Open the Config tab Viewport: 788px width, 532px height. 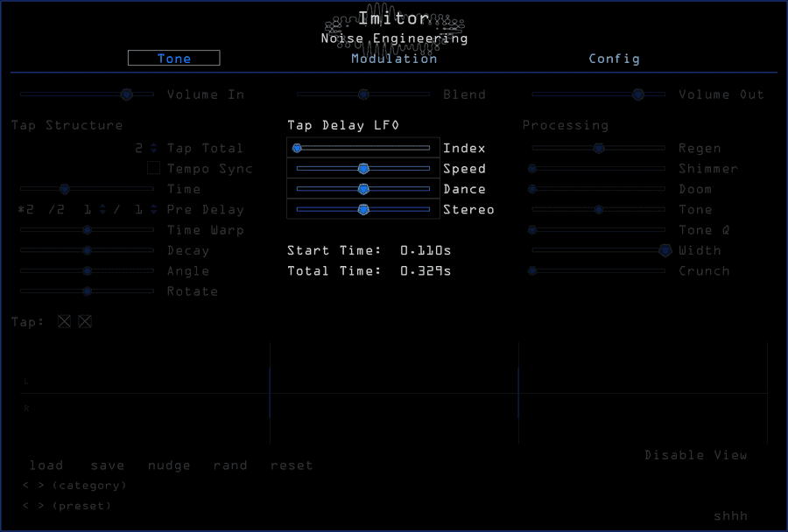tap(614, 59)
